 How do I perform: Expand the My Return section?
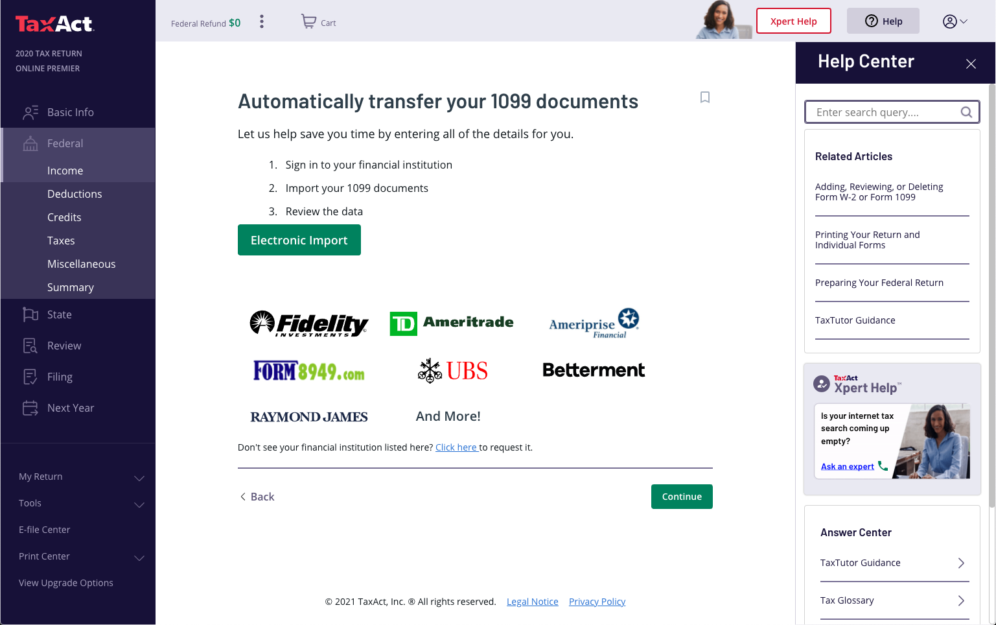[81, 477]
